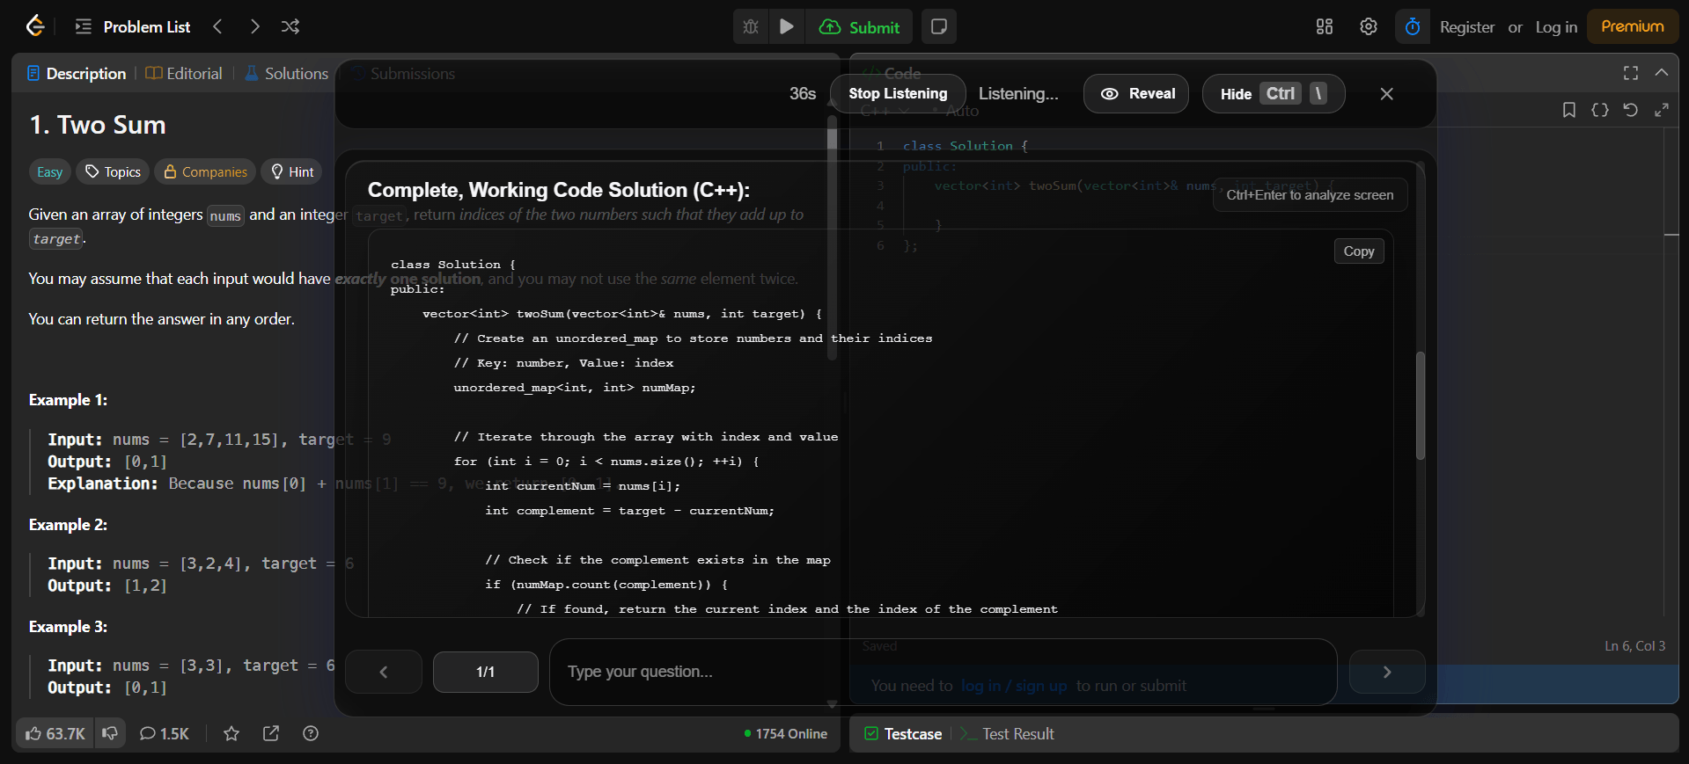Close the overlay with the X
This screenshot has height=764, width=1689.
click(1386, 94)
